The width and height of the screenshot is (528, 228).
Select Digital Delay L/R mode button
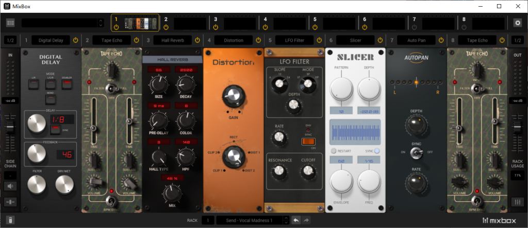point(34,84)
